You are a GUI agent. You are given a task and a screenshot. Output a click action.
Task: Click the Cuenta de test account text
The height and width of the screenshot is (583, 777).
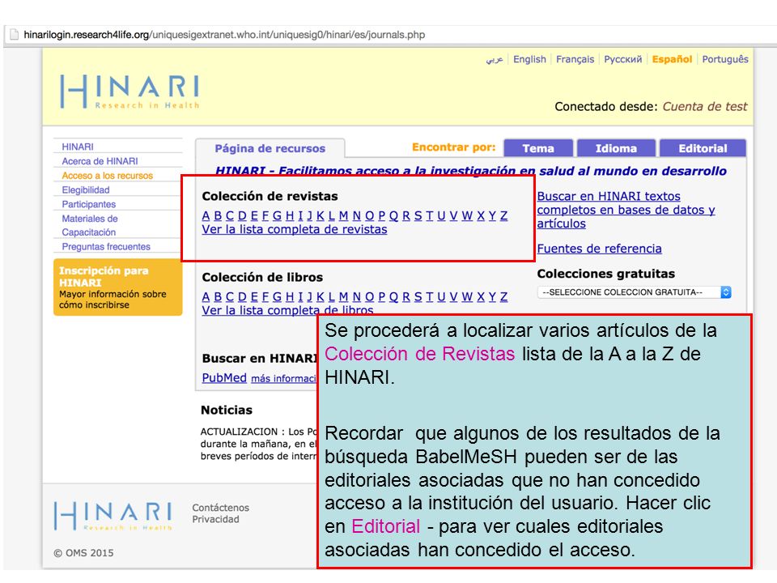pos(705,107)
